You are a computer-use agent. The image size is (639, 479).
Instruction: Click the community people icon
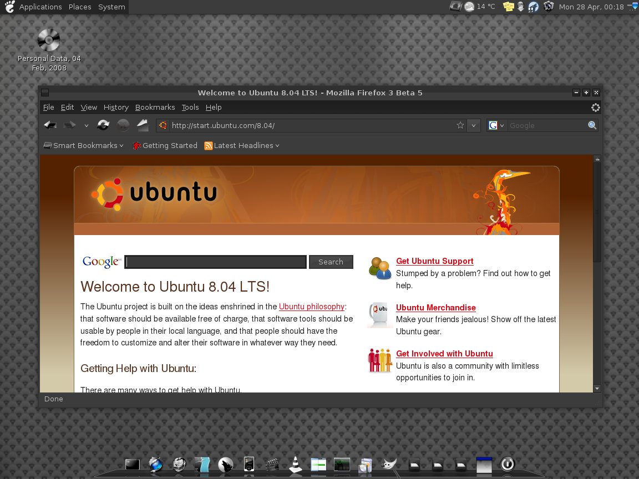[x=380, y=360]
